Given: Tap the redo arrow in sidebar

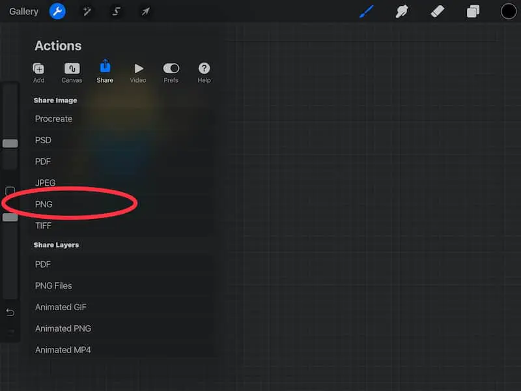Looking at the screenshot, I should (x=10, y=332).
